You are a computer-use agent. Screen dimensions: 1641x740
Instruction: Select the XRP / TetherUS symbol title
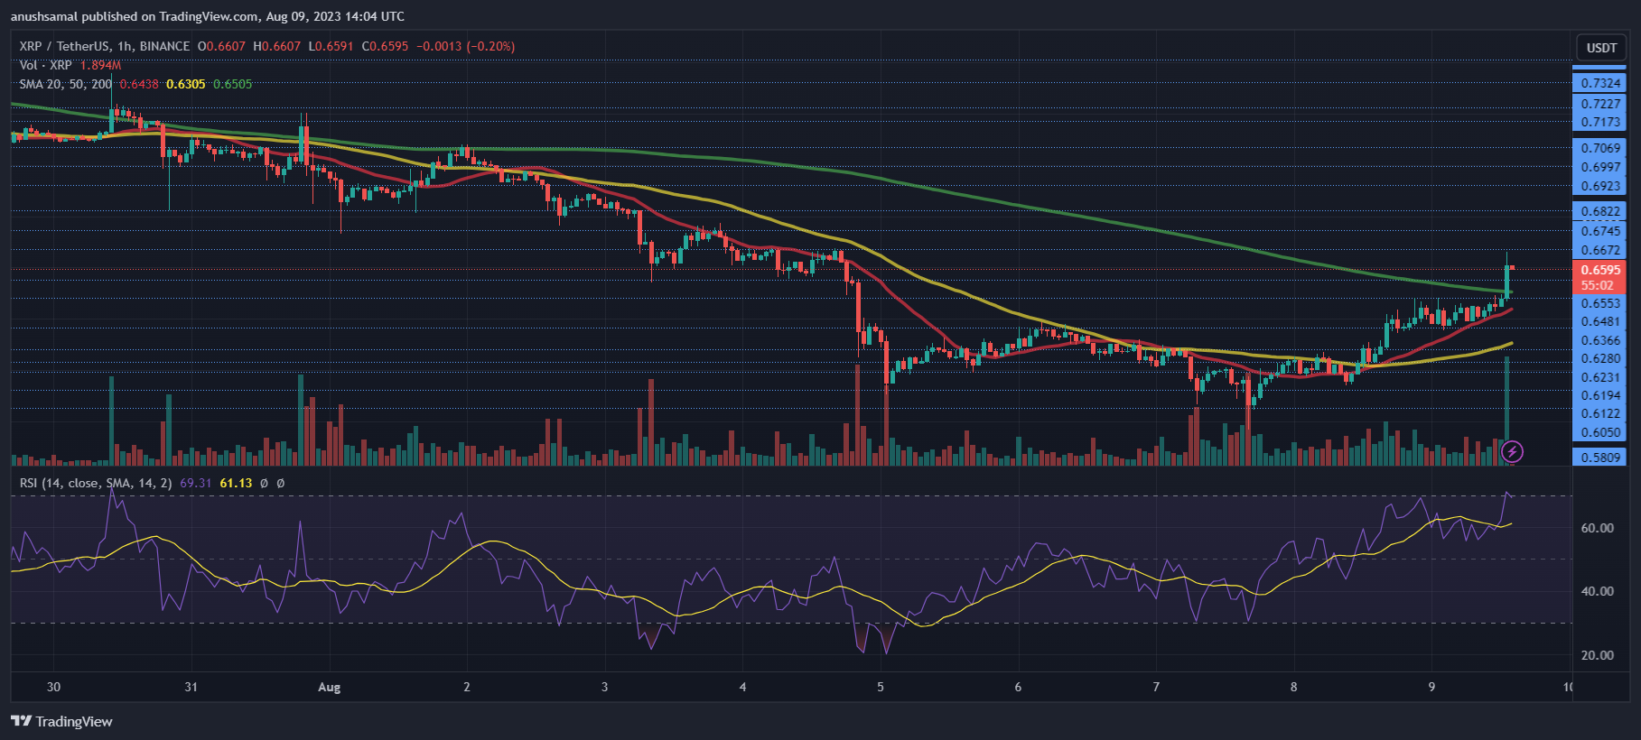[x=104, y=46]
